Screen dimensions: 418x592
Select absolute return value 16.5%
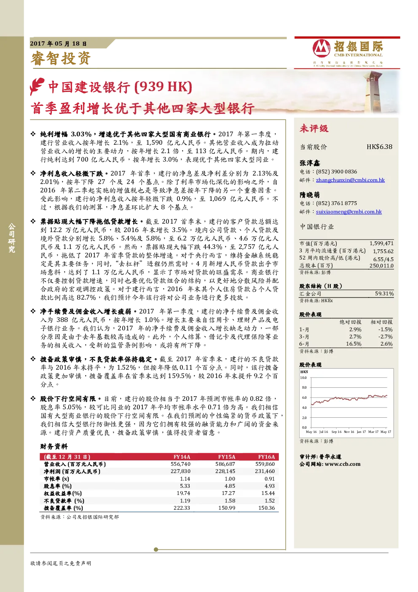click(x=354, y=344)
